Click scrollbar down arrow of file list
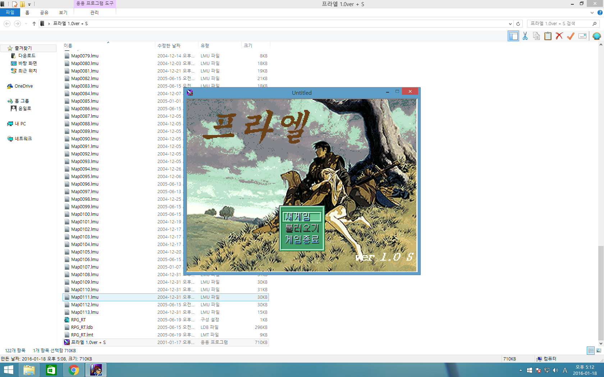 pos(601,344)
